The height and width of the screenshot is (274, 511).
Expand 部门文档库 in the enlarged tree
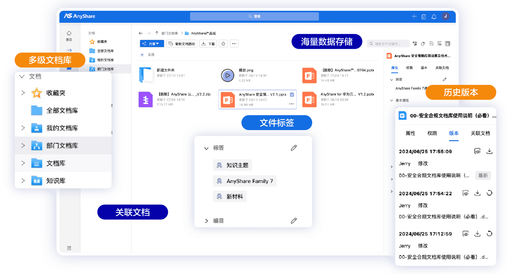[x=23, y=145]
